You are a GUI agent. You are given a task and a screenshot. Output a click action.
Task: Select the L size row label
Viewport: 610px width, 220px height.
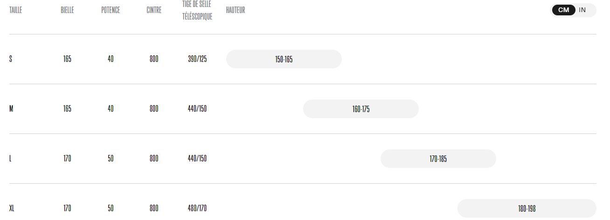[10, 159]
